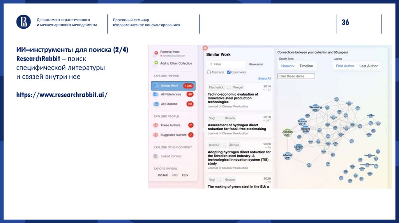This screenshot has width=399, height=223.
Task: Click the 7 badge beside Suggested Authors
Action: 191,135
